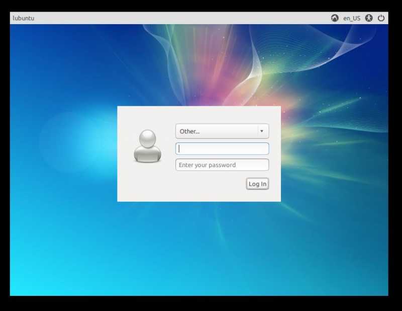Open the power shutdown menu icon
The height and width of the screenshot is (311, 402).
[381, 18]
